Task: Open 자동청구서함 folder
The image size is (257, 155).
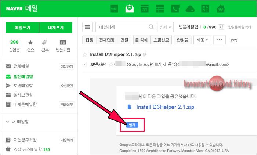Action: (x=25, y=140)
